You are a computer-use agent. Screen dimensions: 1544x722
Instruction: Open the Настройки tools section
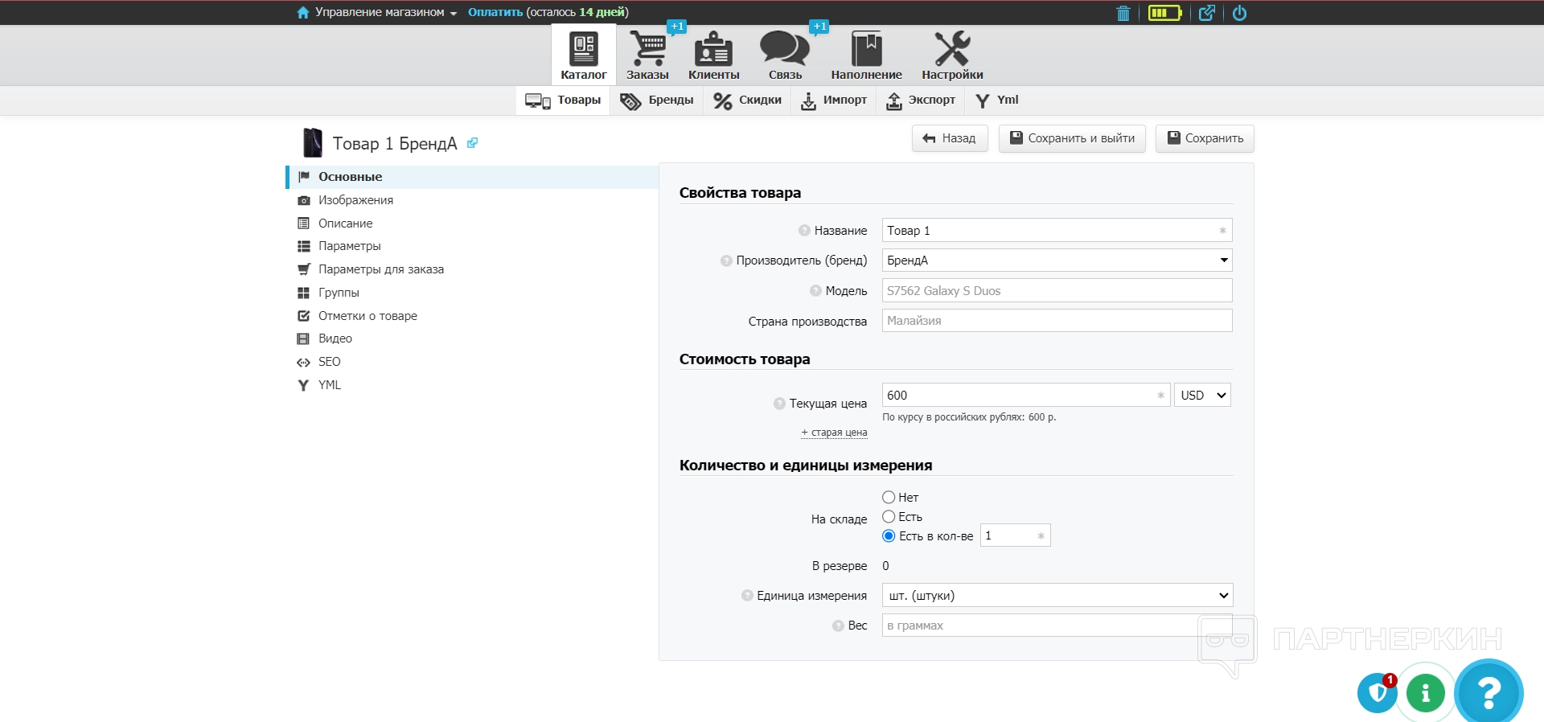click(952, 55)
